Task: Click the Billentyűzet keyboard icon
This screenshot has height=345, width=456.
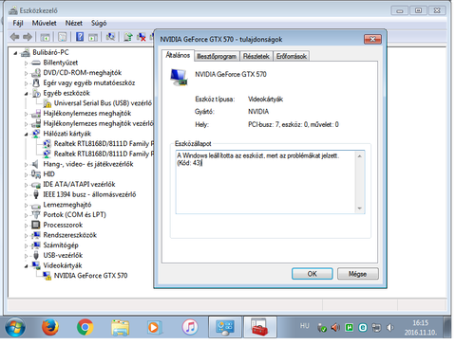Action: (36, 63)
